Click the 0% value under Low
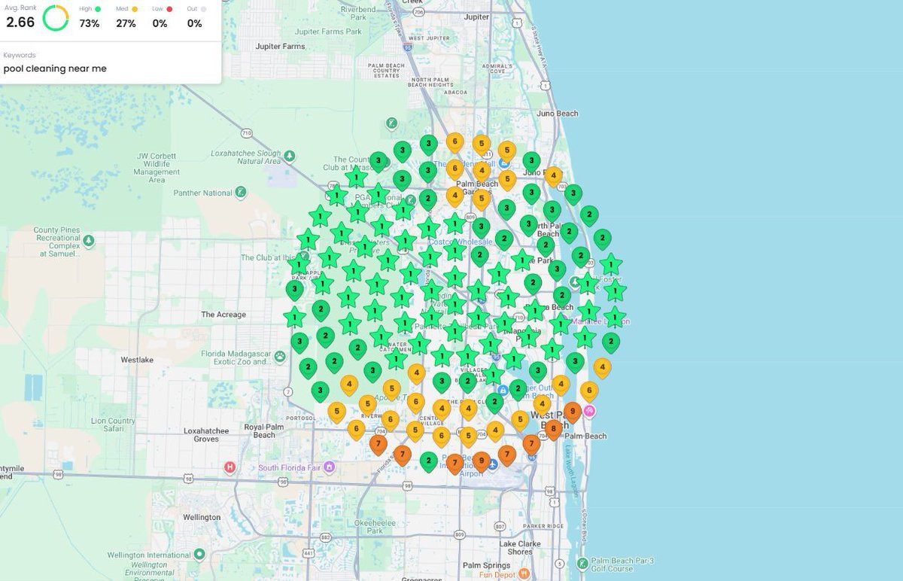The height and width of the screenshot is (581, 903). coord(160,23)
